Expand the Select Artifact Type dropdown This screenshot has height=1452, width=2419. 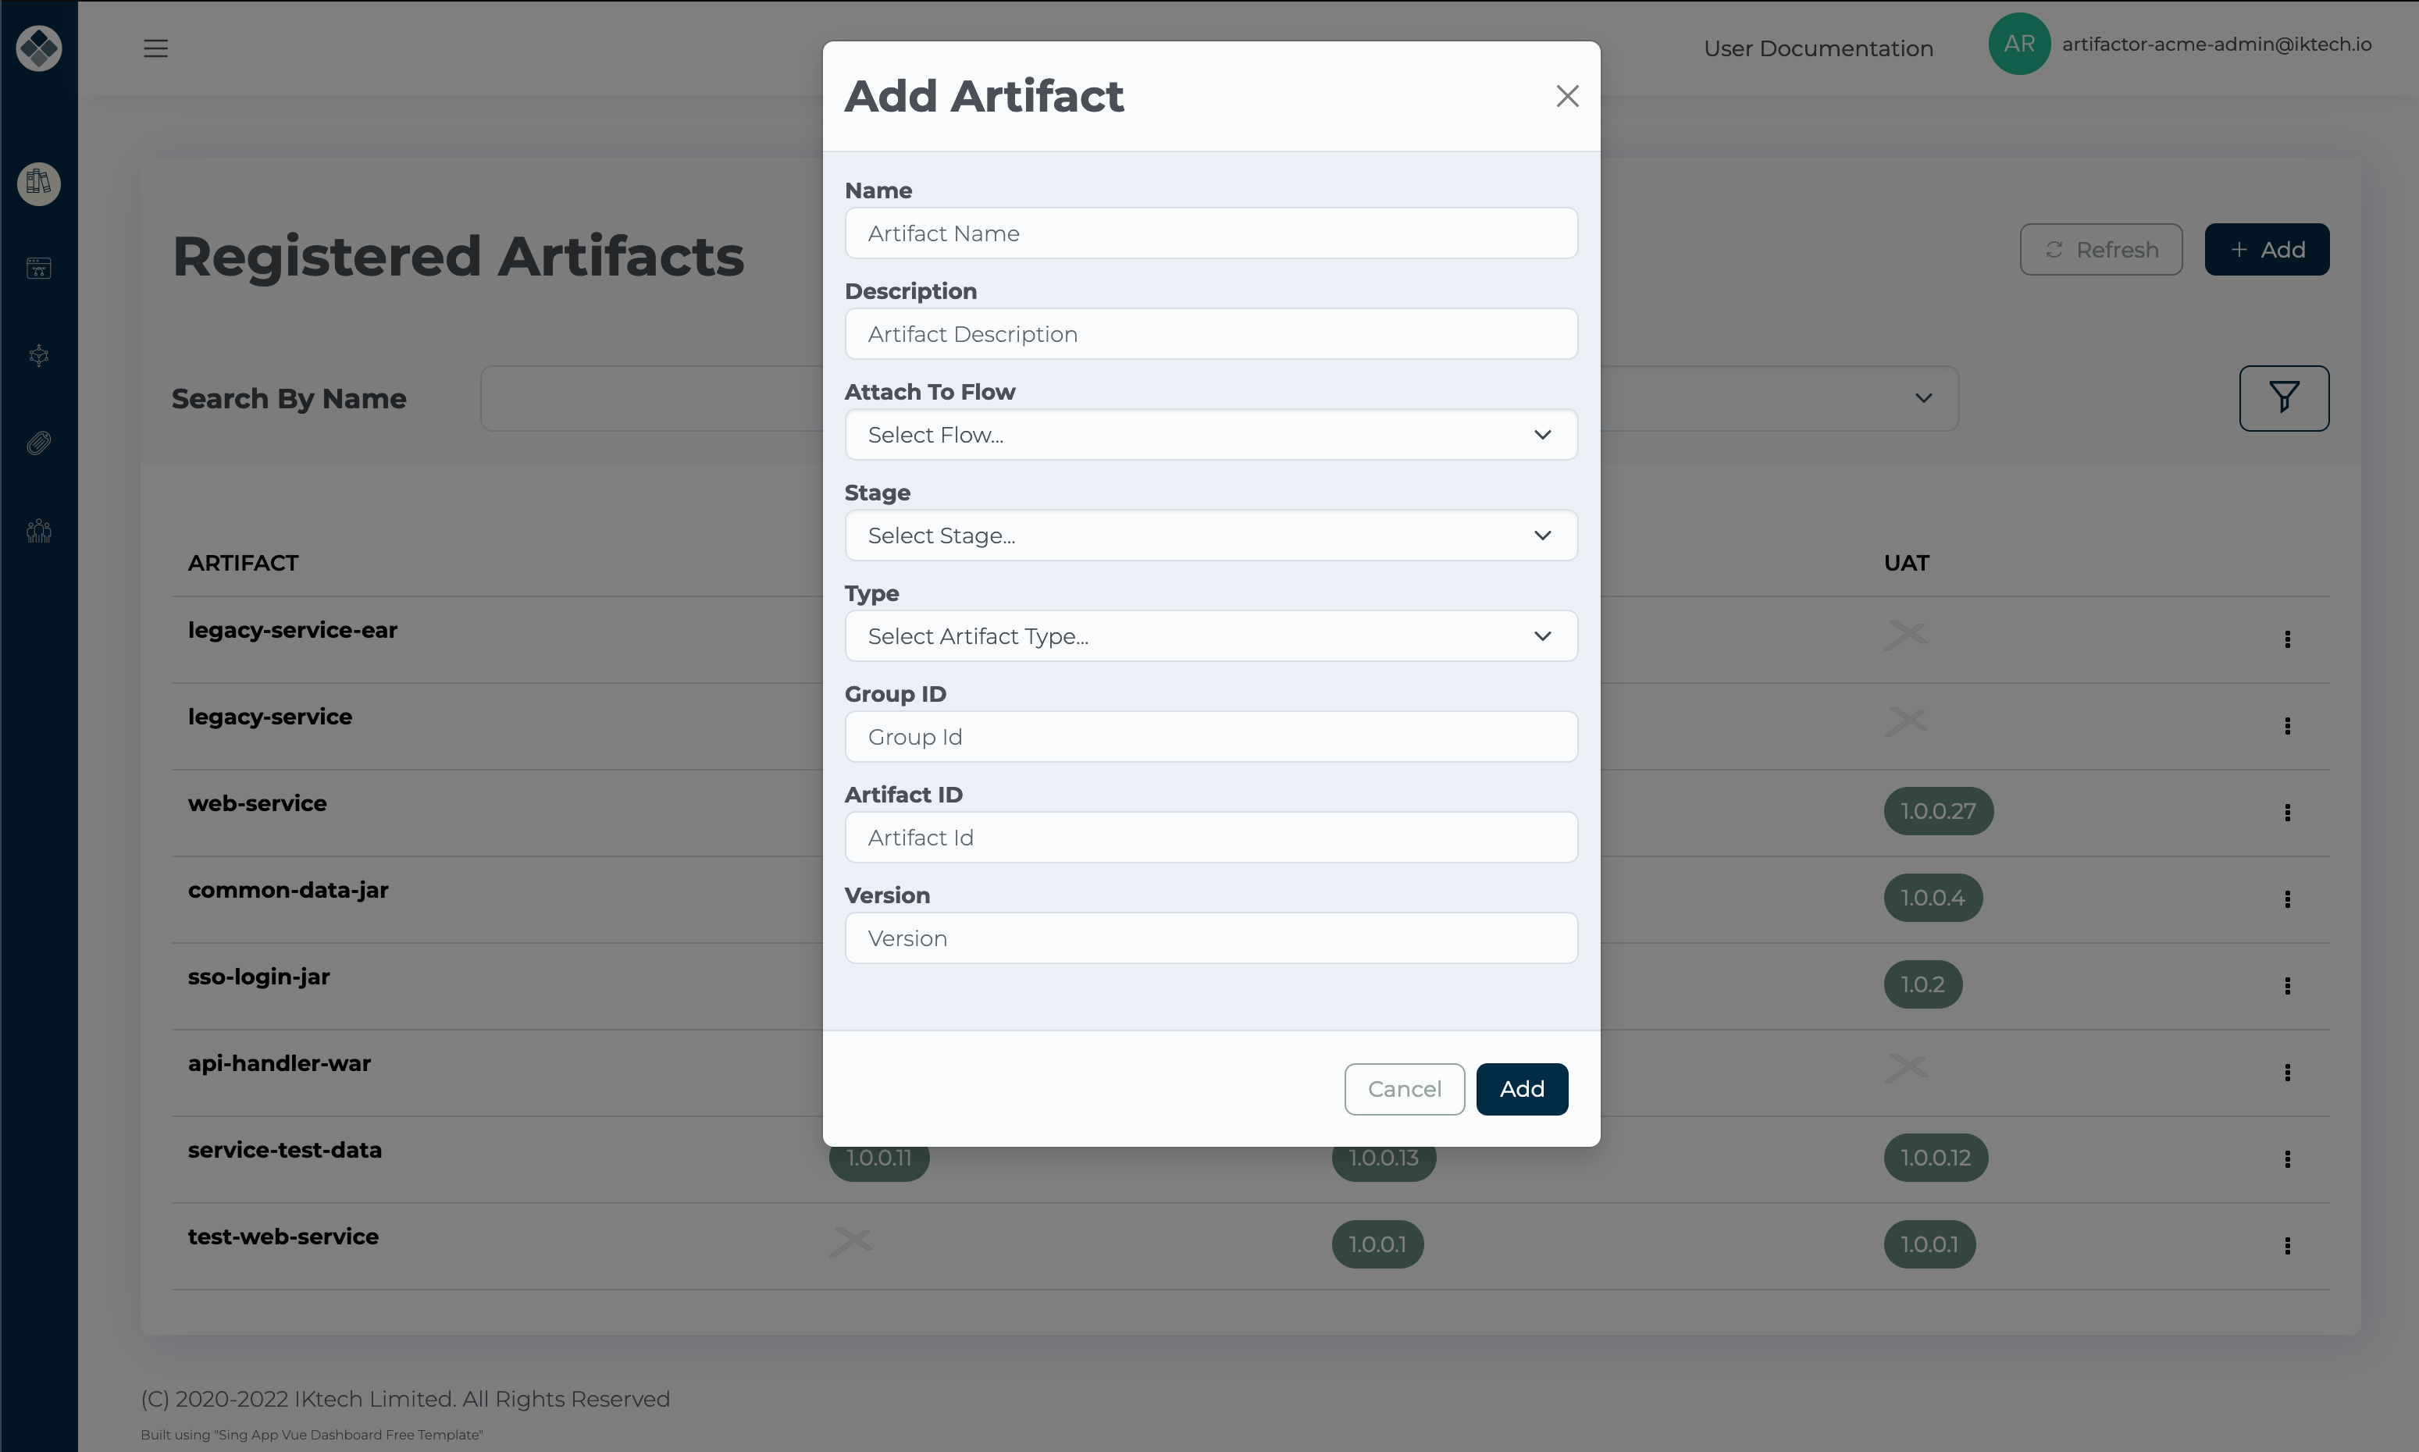[x=1209, y=635]
